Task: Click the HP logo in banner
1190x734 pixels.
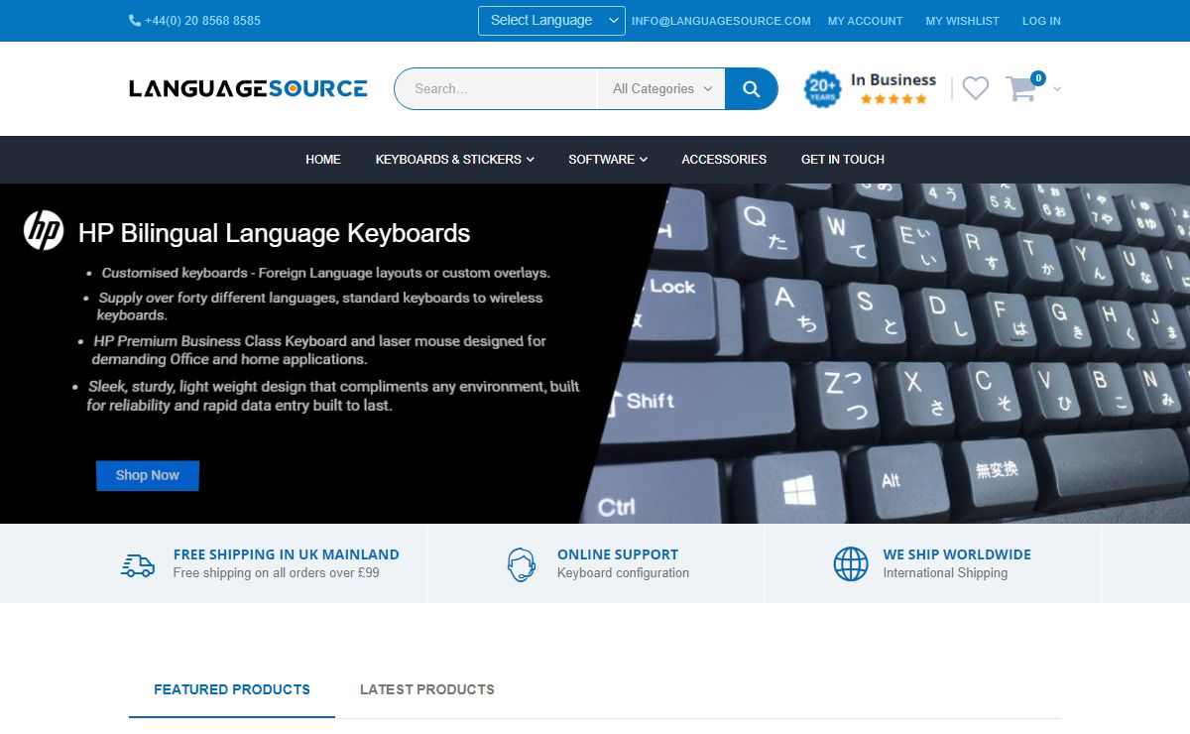Action: (x=44, y=230)
